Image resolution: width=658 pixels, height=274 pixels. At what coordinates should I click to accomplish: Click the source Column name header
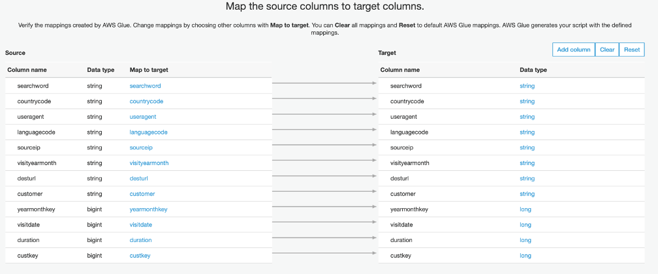coord(27,70)
